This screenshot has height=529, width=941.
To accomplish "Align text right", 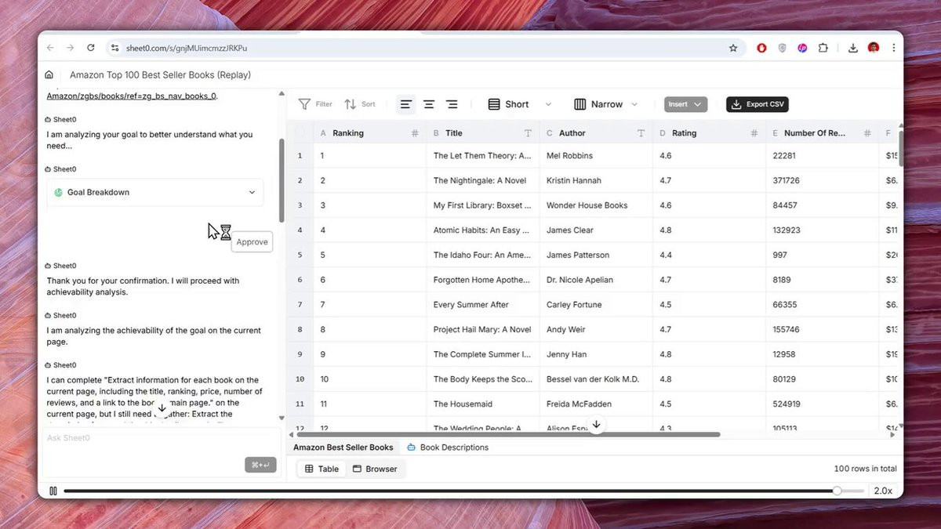I will tap(452, 104).
